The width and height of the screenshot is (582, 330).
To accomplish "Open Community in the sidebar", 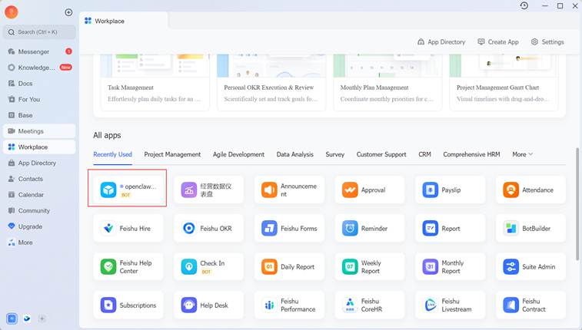I will pyautogui.click(x=39, y=211).
